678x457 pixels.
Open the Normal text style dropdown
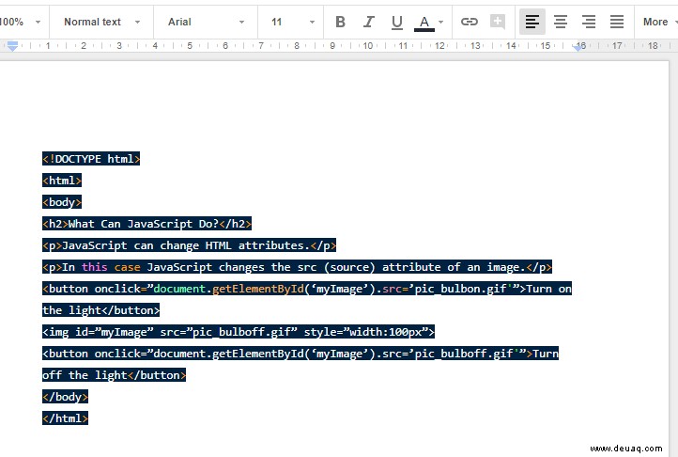[x=101, y=22]
